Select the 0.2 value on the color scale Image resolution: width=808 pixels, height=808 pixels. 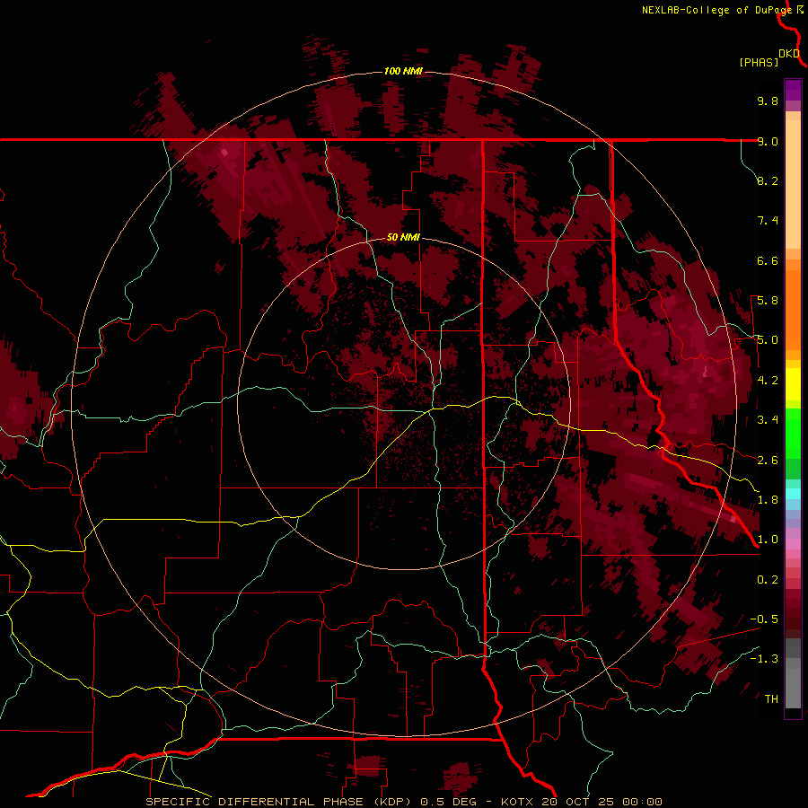768,580
